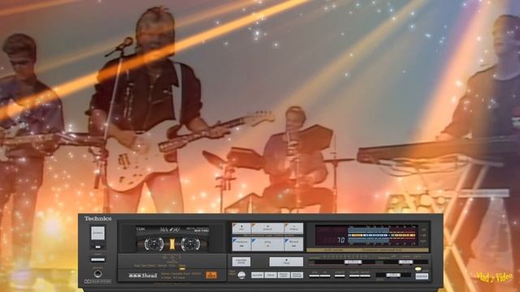Click the first small button right of round knob
The width and height of the screenshot is (520, 292).
[258, 275]
